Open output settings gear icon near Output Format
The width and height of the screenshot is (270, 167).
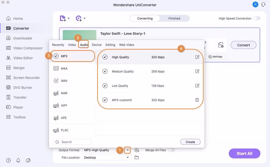(137, 150)
